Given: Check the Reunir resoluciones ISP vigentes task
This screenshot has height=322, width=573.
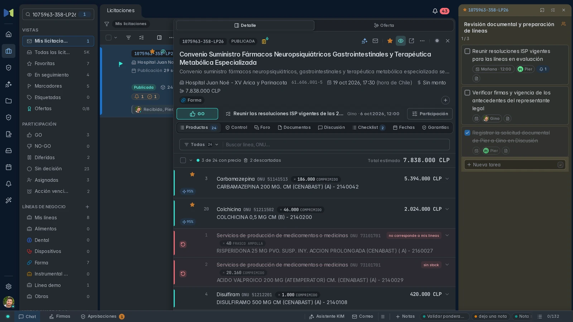Looking at the screenshot, I should pos(467,51).
